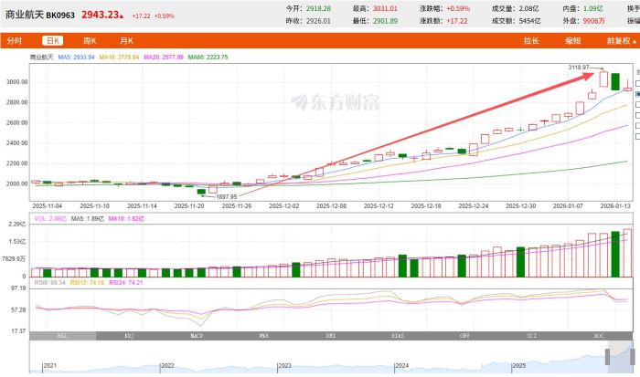
Task: Click the 外盘 9906万 value
Action: 594,21
